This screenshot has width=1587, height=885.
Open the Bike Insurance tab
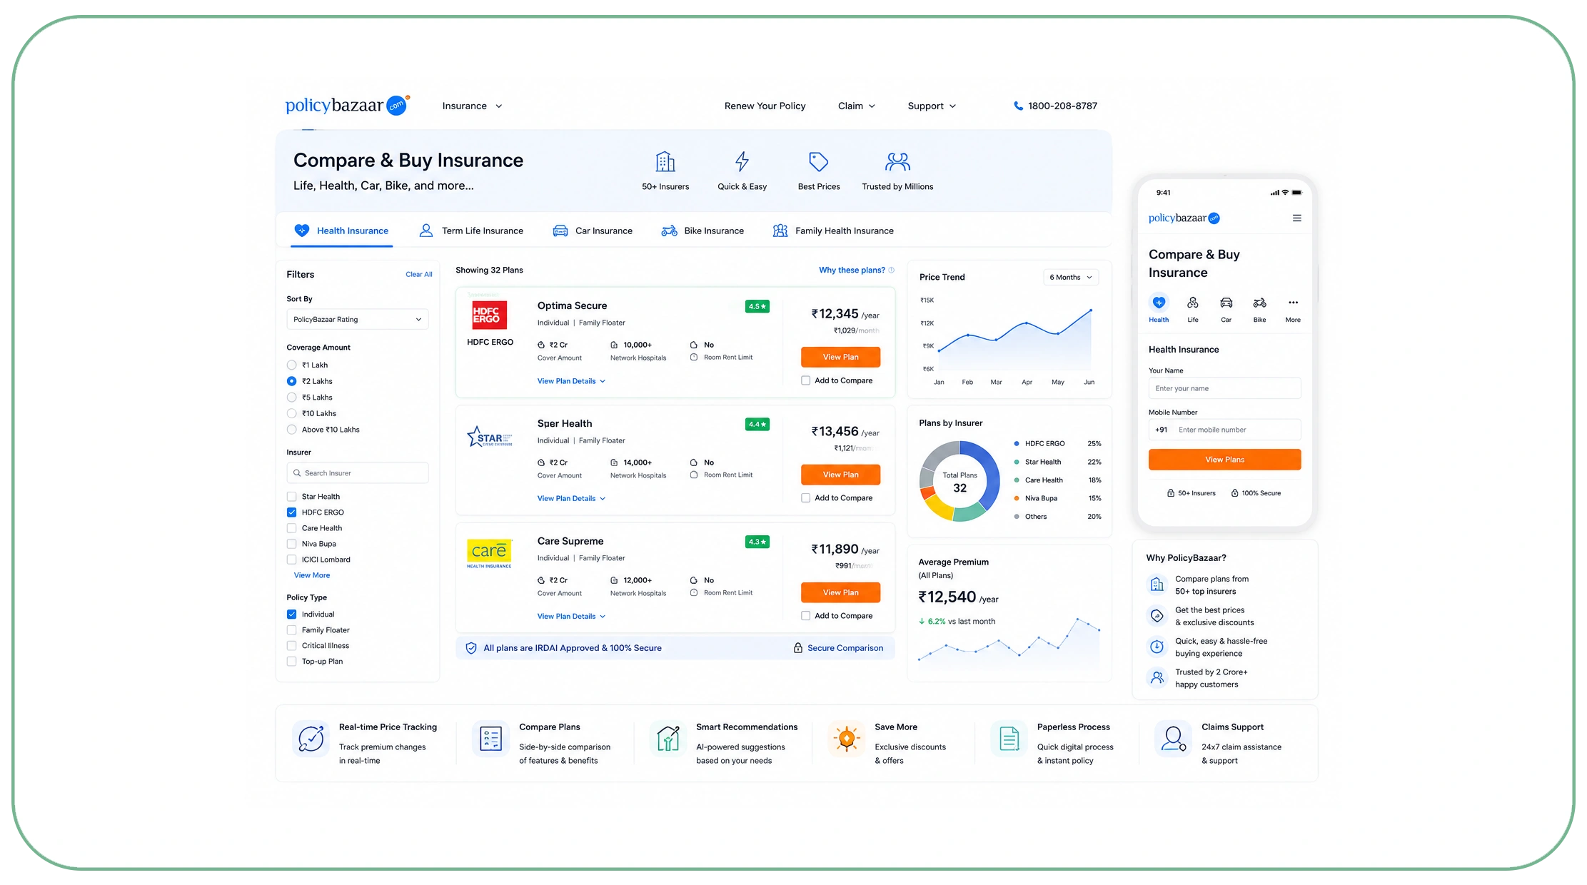(x=702, y=231)
